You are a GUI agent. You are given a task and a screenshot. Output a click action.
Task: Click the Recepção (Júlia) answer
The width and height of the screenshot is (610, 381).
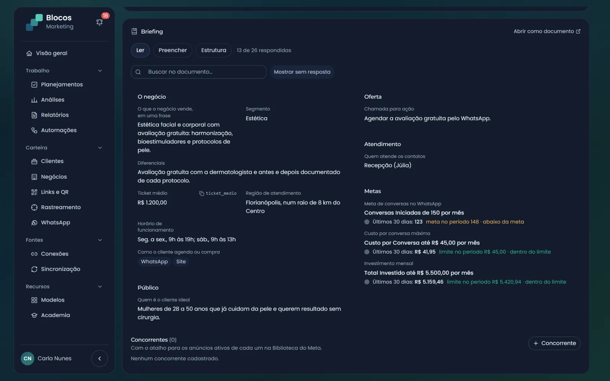[x=388, y=165]
